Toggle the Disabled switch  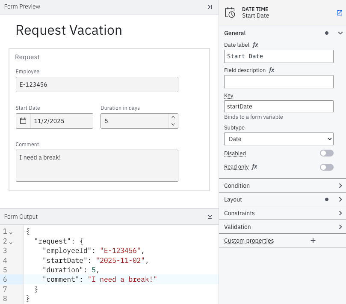pyautogui.click(x=326, y=153)
